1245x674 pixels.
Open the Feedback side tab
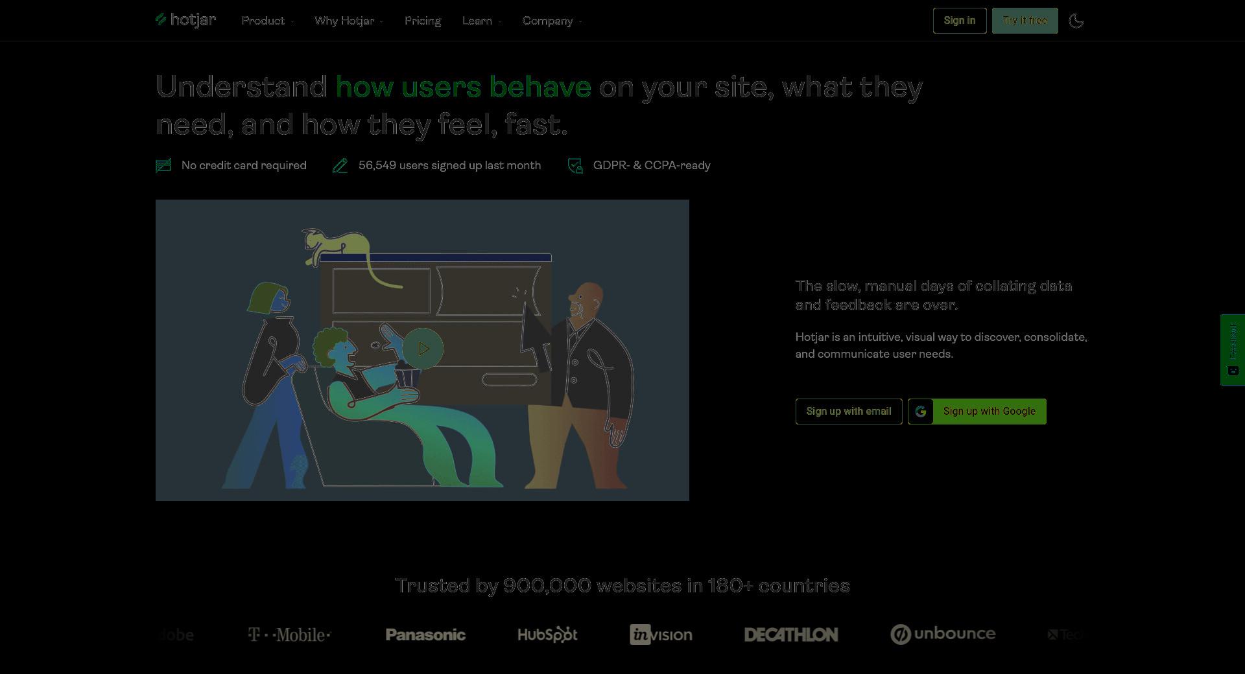pos(1233,350)
